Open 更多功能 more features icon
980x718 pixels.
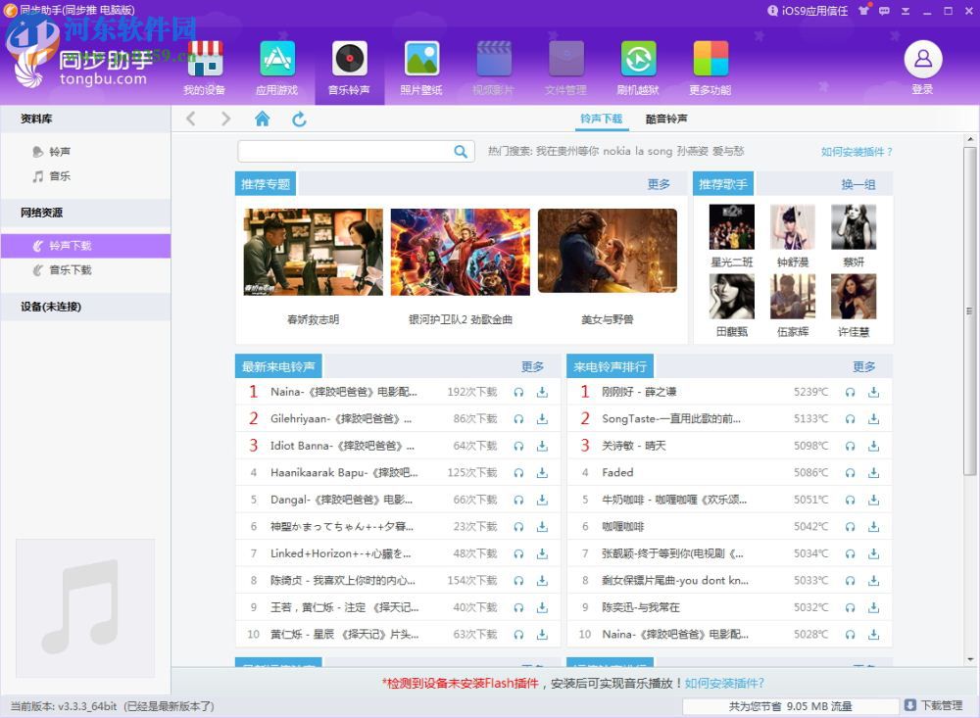point(710,61)
